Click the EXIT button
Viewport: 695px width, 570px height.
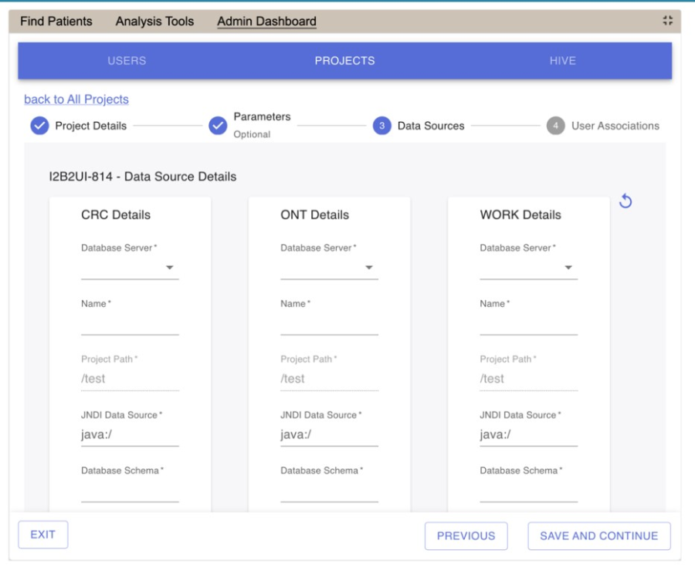[x=42, y=535]
